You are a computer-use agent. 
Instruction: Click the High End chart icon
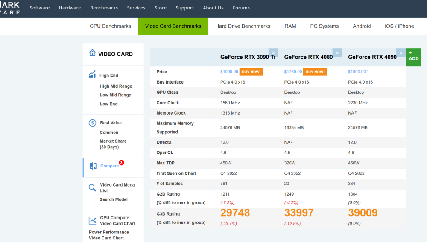[x=92, y=75]
